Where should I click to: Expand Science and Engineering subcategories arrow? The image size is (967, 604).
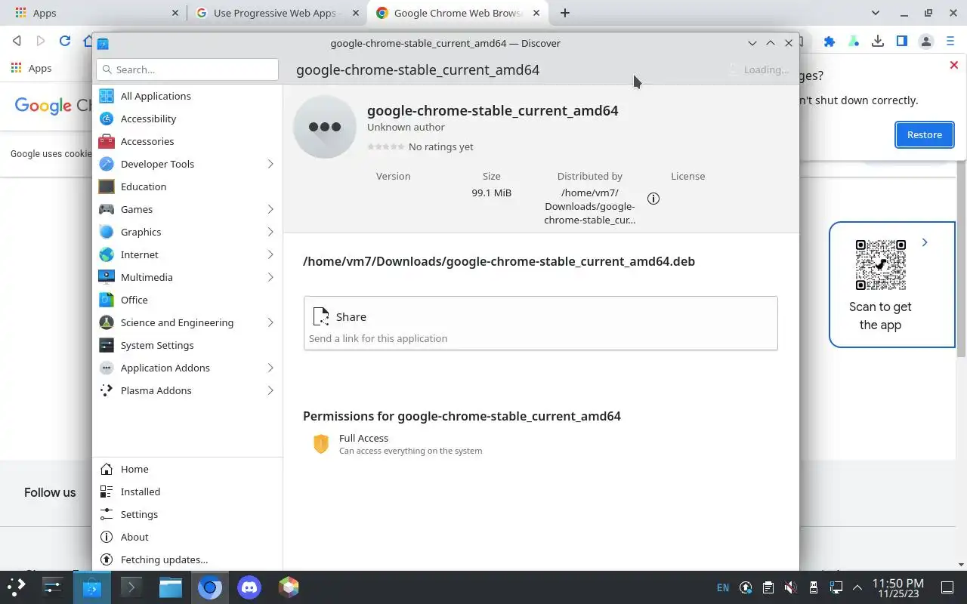[x=270, y=322]
